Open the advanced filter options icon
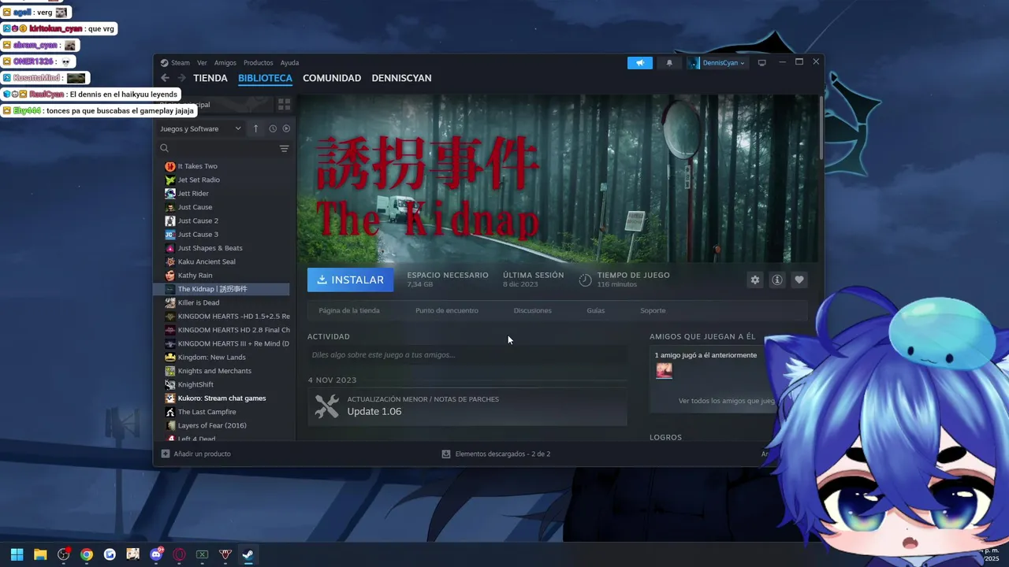This screenshot has height=567, width=1009. [284, 148]
